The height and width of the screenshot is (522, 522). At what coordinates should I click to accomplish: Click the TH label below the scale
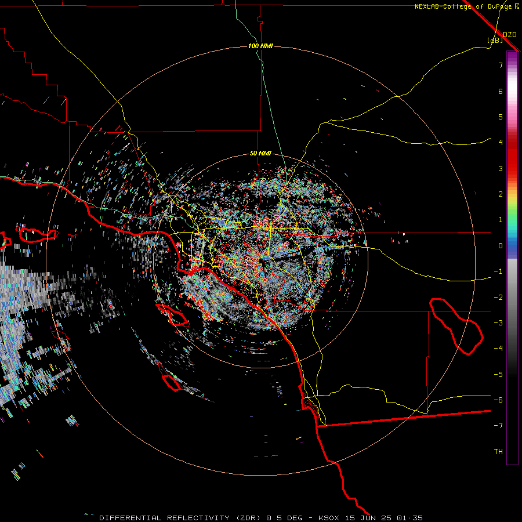pos(498,452)
